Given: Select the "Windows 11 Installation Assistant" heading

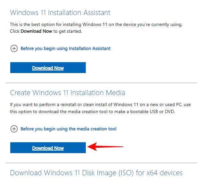Looking at the screenshot, I should click(60, 13).
